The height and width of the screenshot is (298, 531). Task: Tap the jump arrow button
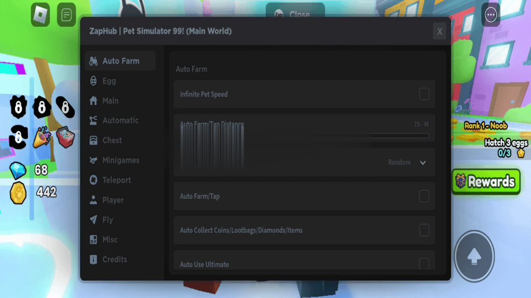click(x=474, y=256)
